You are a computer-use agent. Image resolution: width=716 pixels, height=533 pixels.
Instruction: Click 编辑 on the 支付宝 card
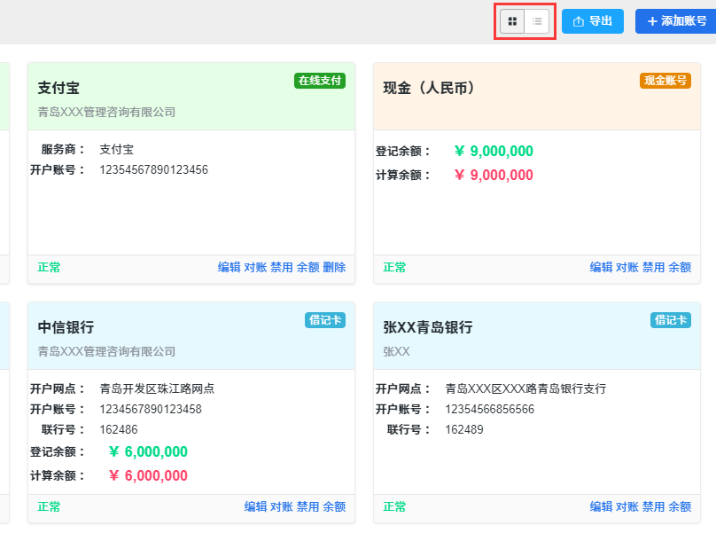click(230, 267)
